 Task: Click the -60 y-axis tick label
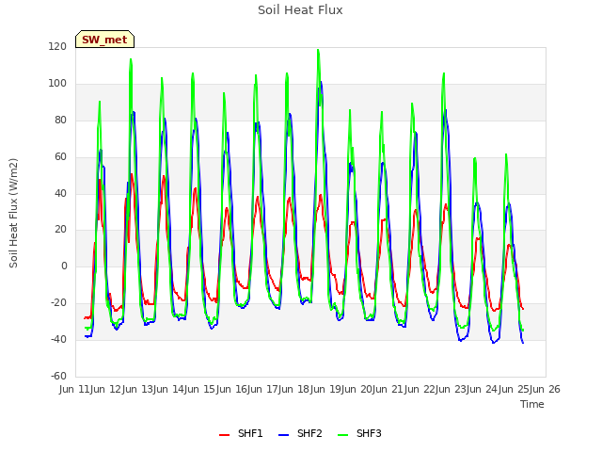pos(58,376)
